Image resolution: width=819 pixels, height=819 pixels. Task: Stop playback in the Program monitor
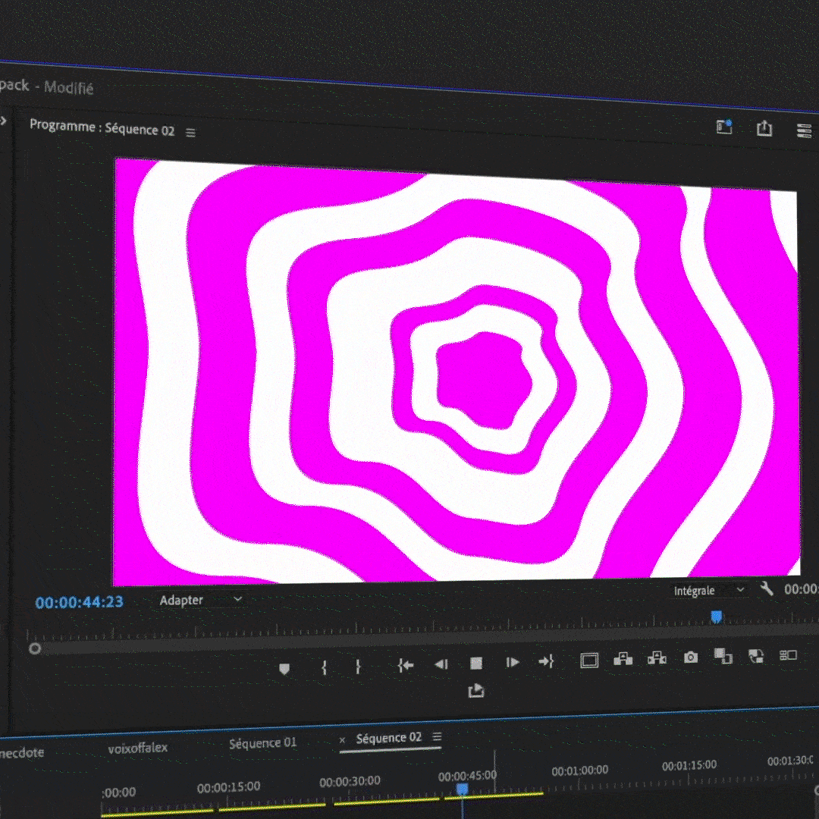476,664
